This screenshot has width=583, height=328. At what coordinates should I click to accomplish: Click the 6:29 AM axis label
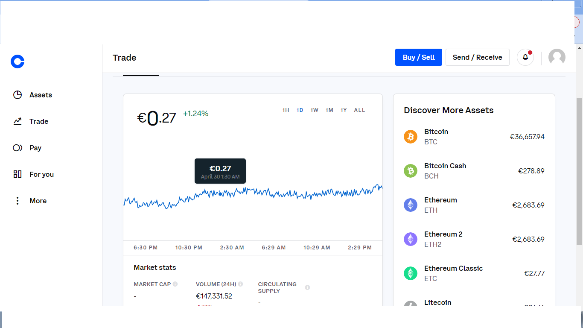tap(274, 248)
